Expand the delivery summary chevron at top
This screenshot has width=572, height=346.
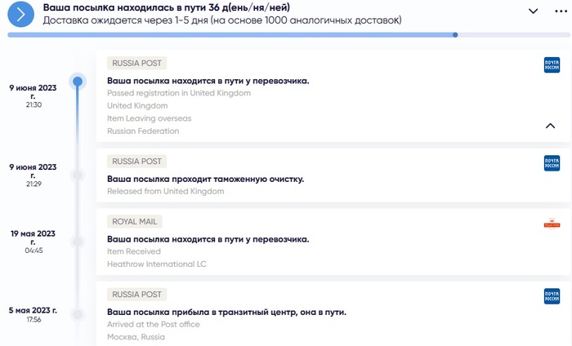(534, 11)
